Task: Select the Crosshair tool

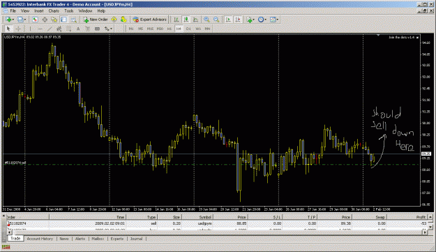Action: click(x=18, y=29)
